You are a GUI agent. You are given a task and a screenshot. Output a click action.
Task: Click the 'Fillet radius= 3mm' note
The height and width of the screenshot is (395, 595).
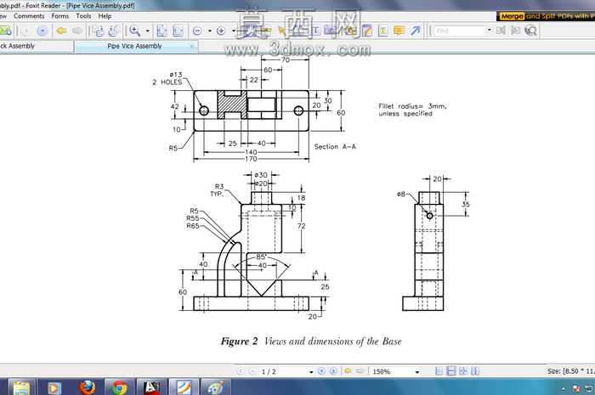click(x=412, y=106)
